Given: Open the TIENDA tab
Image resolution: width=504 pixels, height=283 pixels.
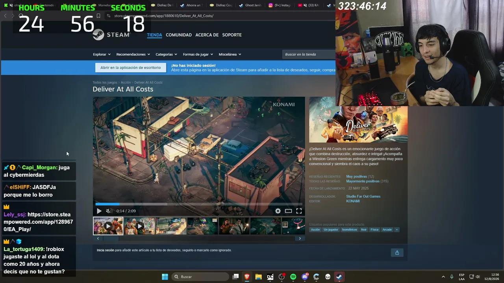Looking at the screenshot, I should click(154, 35).
